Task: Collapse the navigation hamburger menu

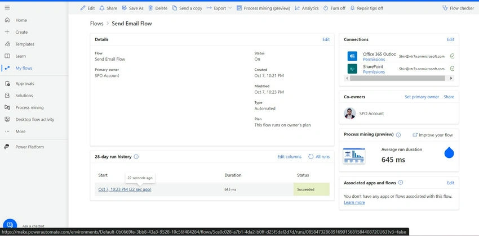Action: click(x=7, y=8)
